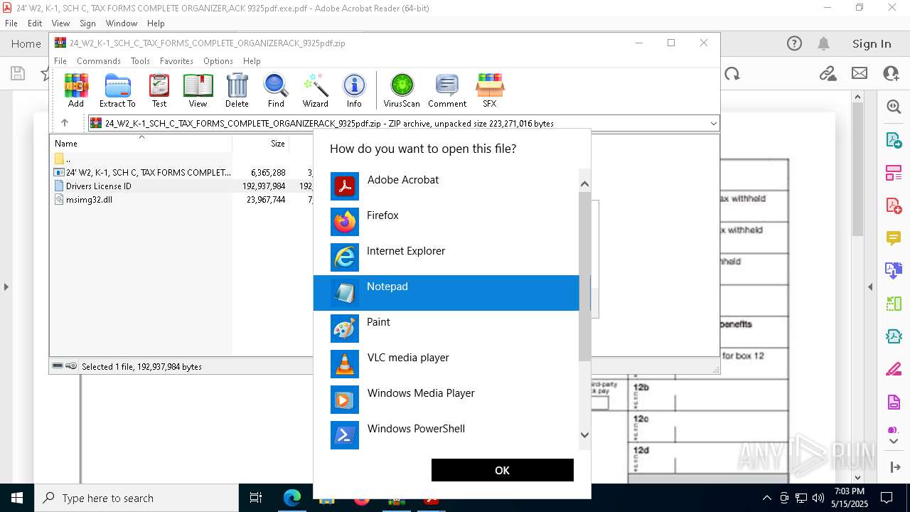Expand Acrobat left panel arrow
This screenshot has width=910, height=512.
(6, 287)
